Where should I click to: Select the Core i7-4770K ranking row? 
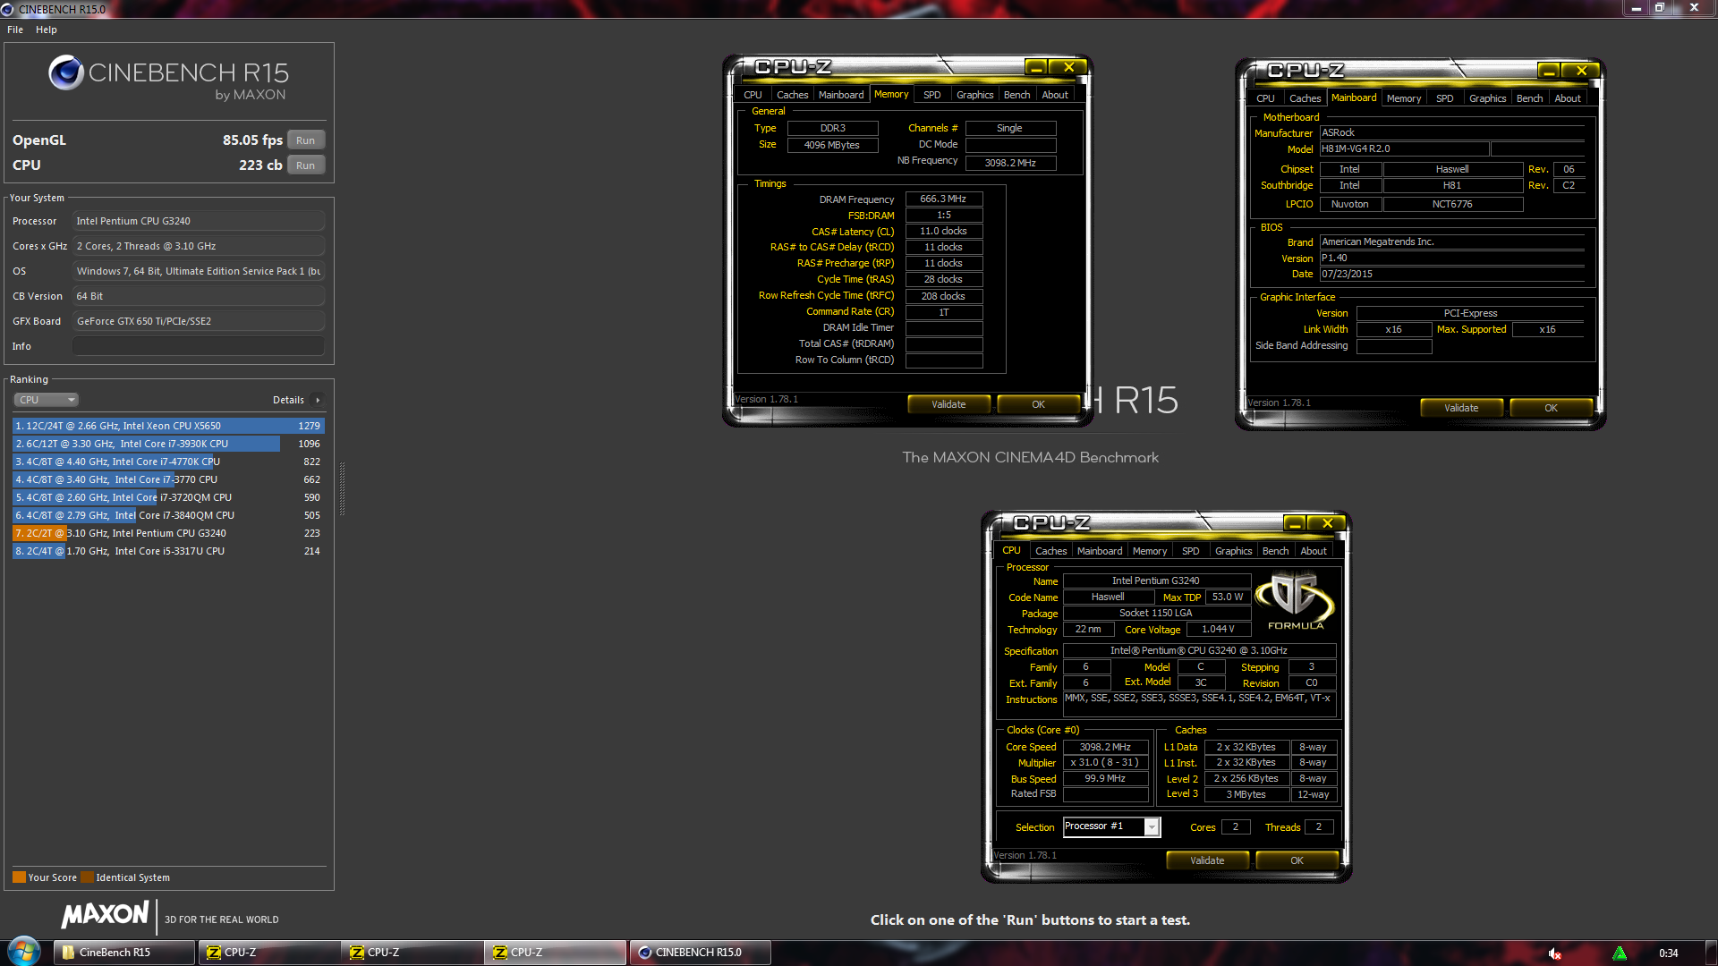[168, 462]
